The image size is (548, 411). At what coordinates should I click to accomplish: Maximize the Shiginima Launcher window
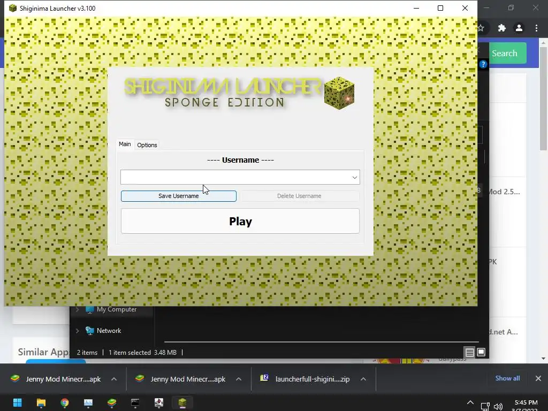pyautogui.click(x=440, y=8)
